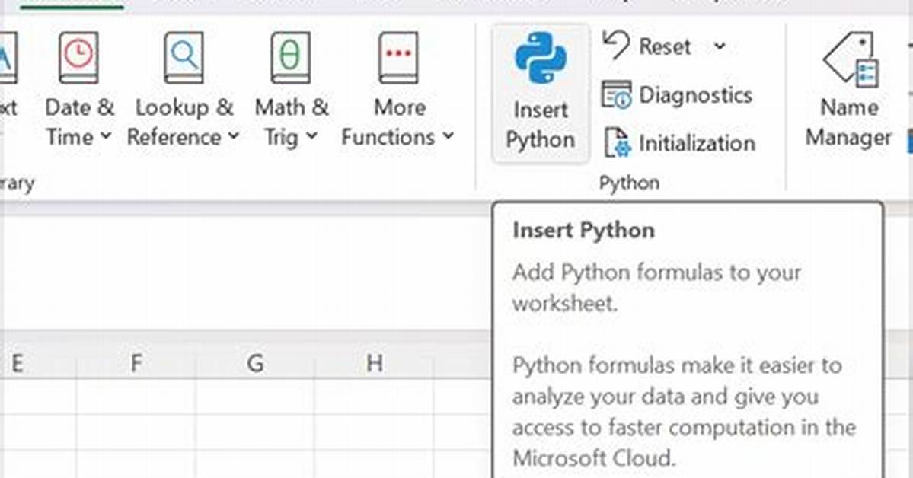Select column H header
This screenshot has width=913, height=478.
[375, 363]
